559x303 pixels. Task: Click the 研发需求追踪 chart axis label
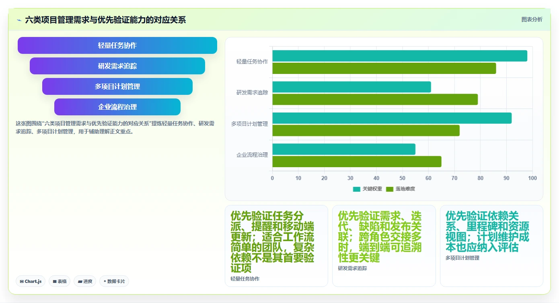pos(252,93)
